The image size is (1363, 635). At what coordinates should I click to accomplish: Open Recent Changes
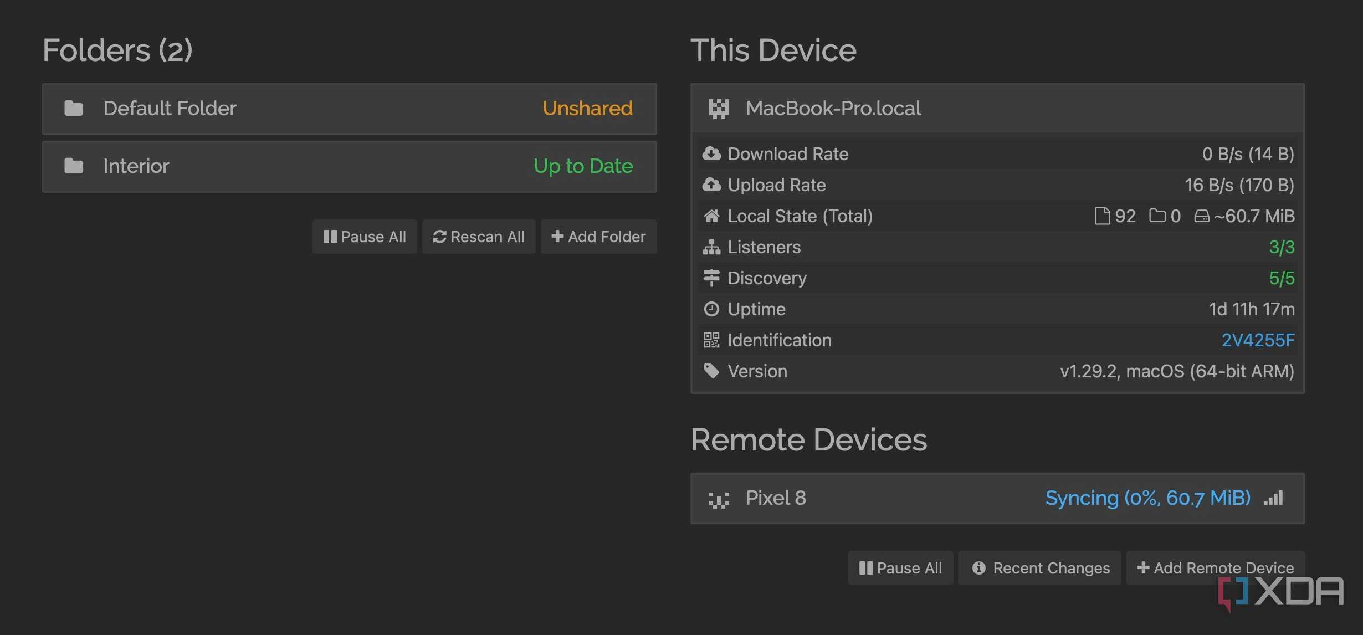[x=1039, y=568]
